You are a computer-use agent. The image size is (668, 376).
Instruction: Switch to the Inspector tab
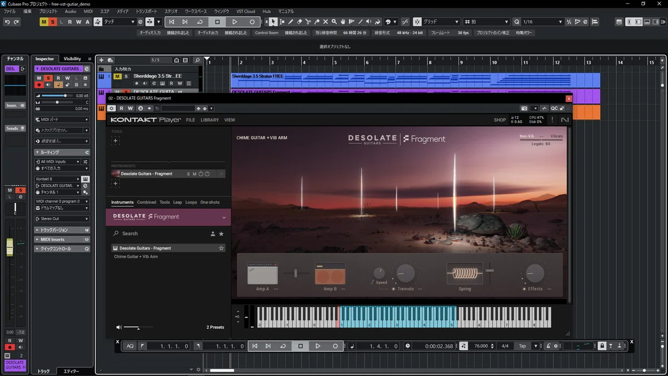coord(45,58)
